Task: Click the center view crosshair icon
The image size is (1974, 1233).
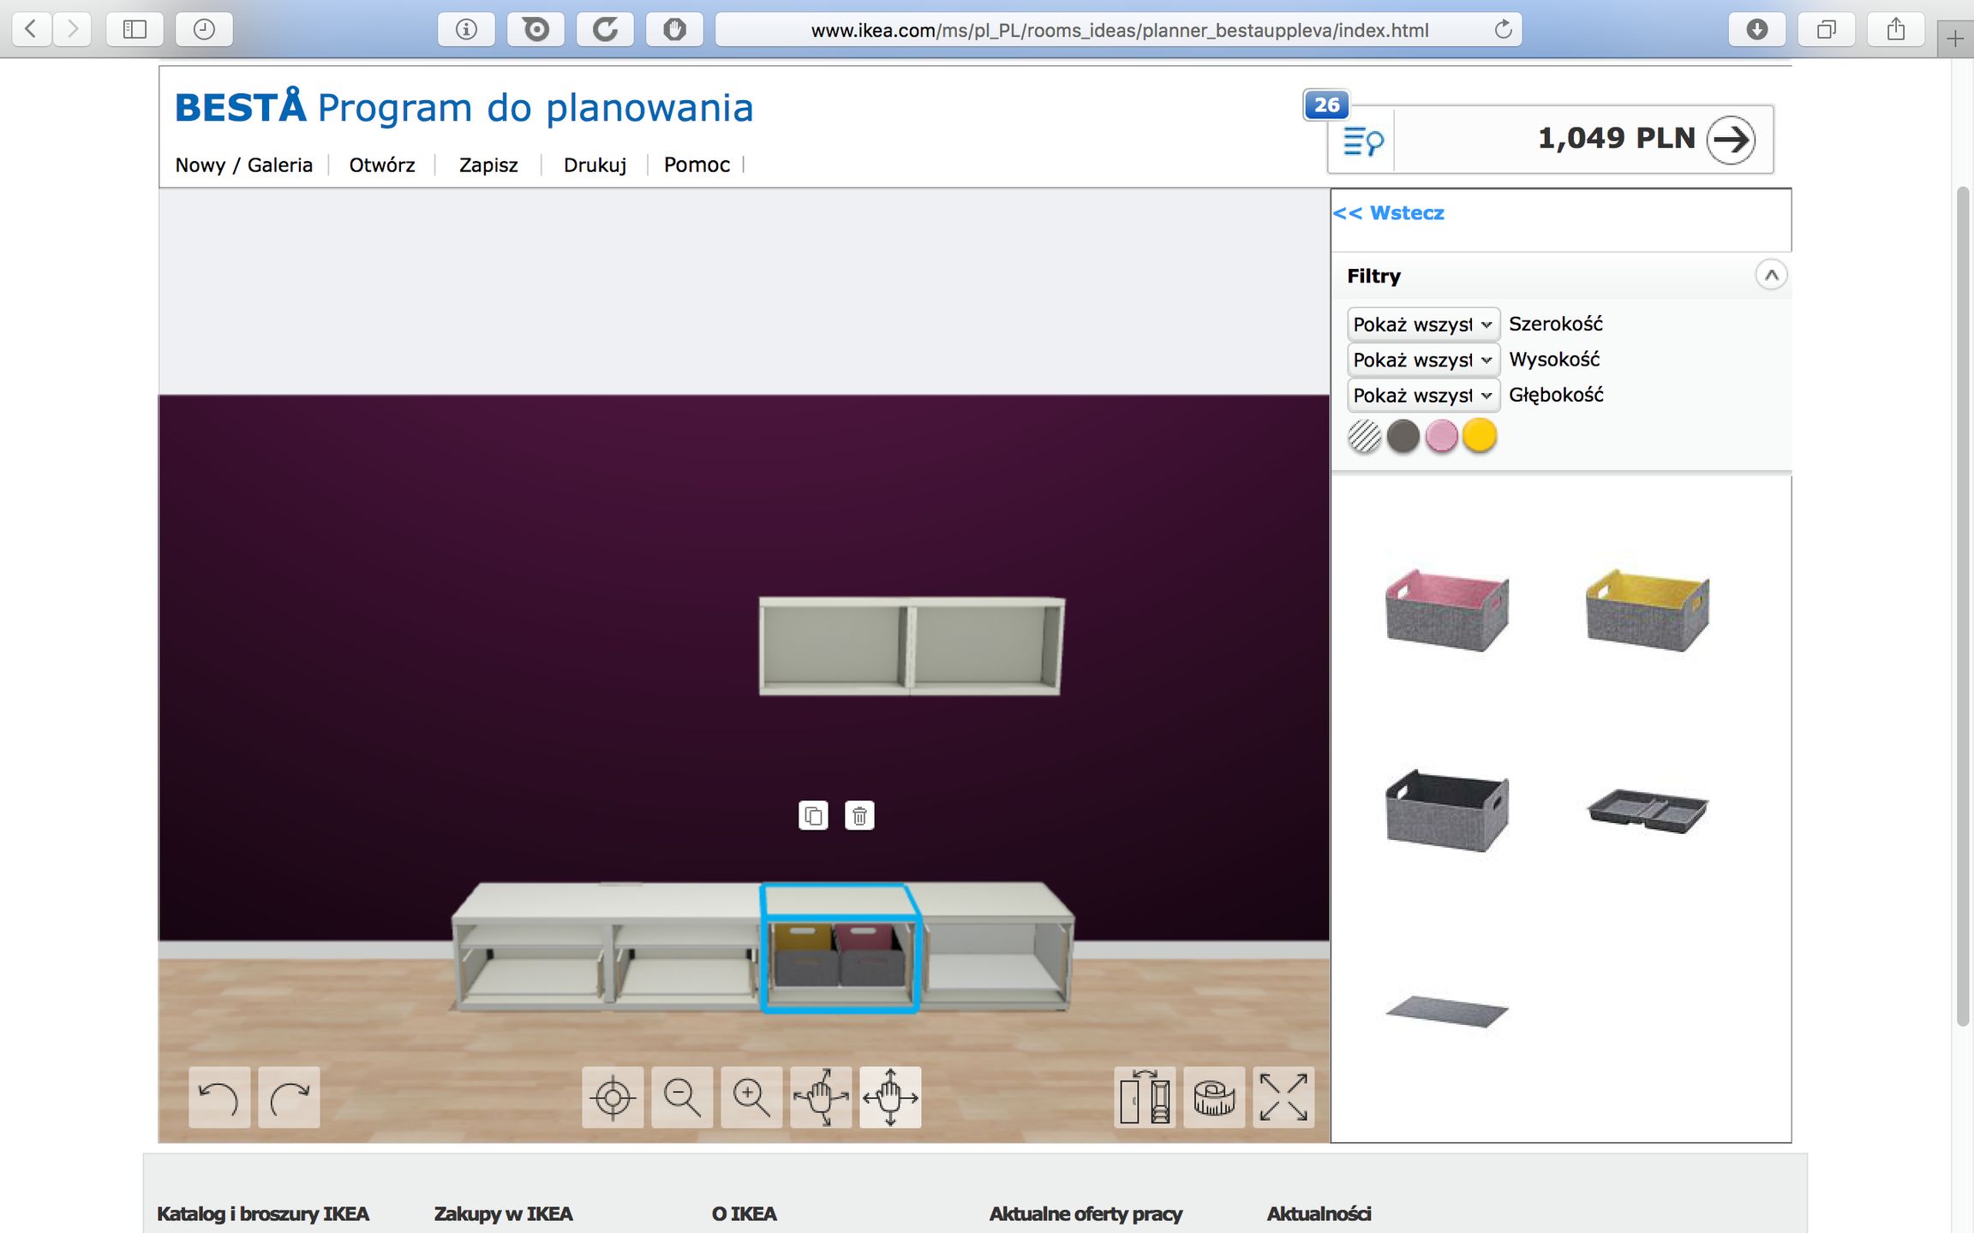Action: pos(613,1097)
